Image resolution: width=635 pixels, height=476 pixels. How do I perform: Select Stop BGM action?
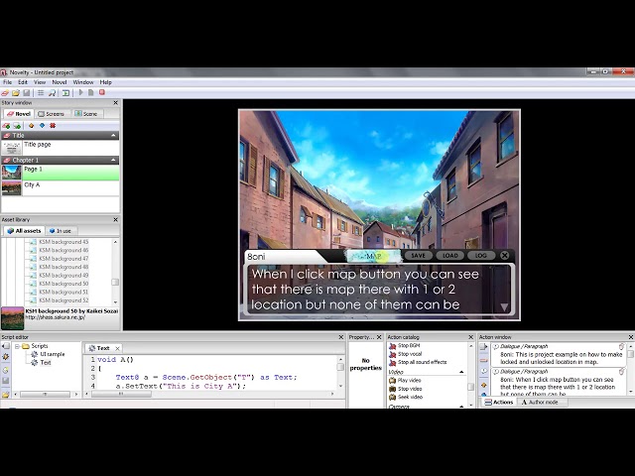(409, 346)
